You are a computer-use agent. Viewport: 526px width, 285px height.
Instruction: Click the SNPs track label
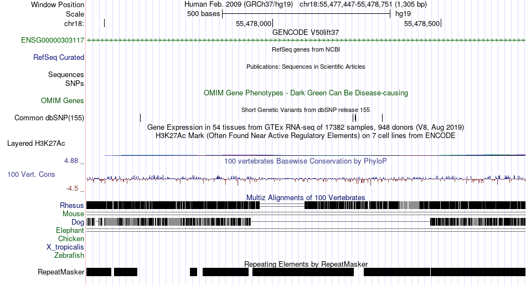75,83
